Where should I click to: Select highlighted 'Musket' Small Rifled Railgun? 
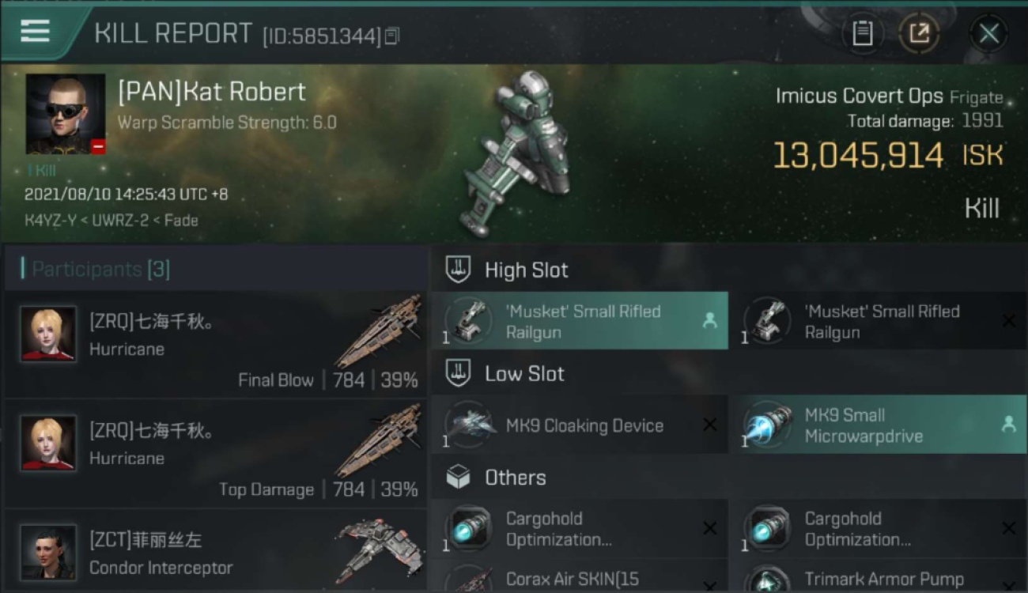click(580, 321)
